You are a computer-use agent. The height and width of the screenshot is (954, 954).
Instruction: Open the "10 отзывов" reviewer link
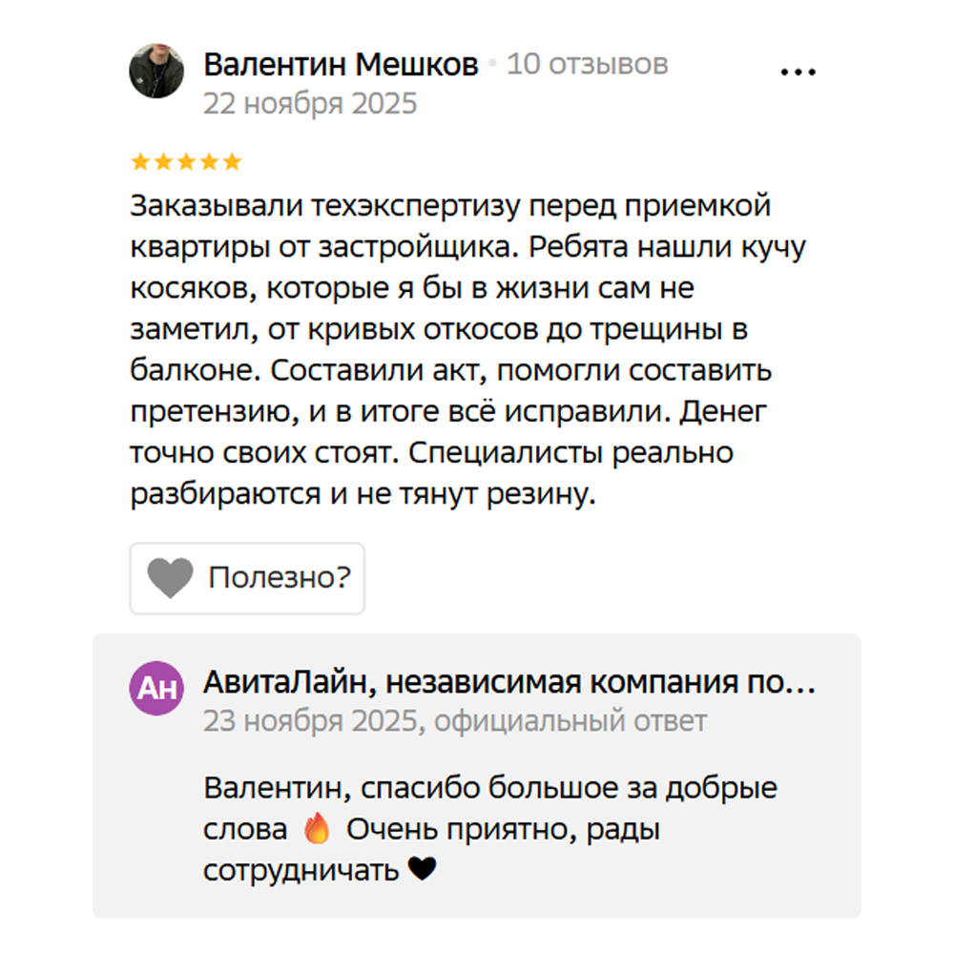587,64
